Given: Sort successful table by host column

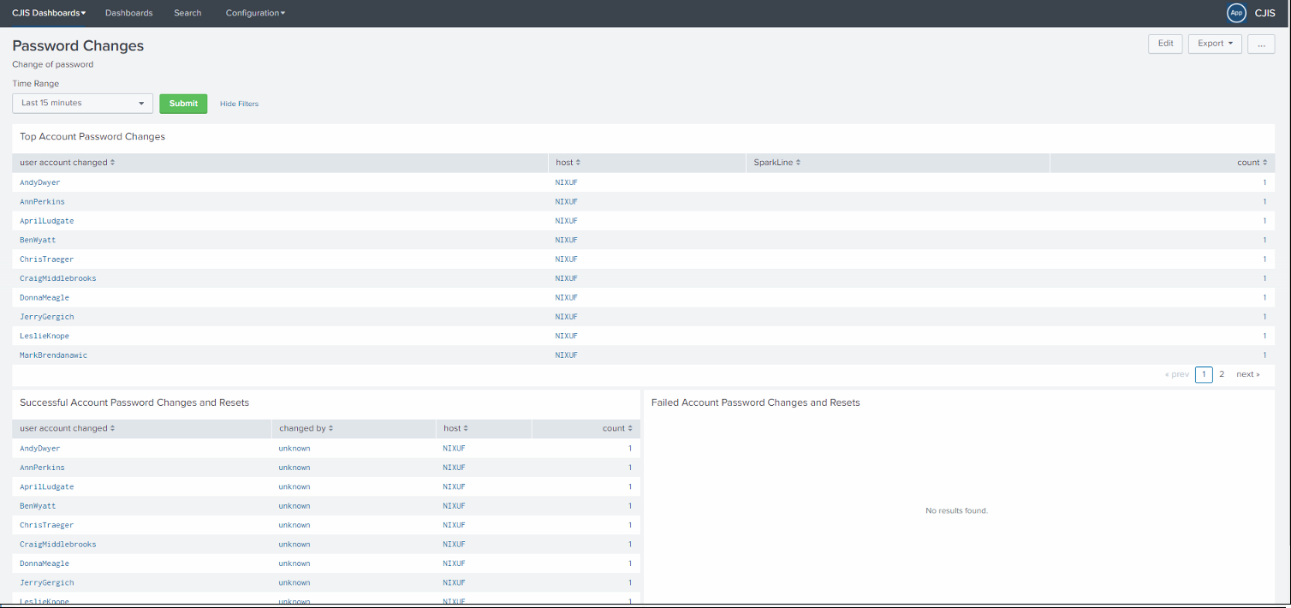Looking at the screenshot, I should [455, 428].
